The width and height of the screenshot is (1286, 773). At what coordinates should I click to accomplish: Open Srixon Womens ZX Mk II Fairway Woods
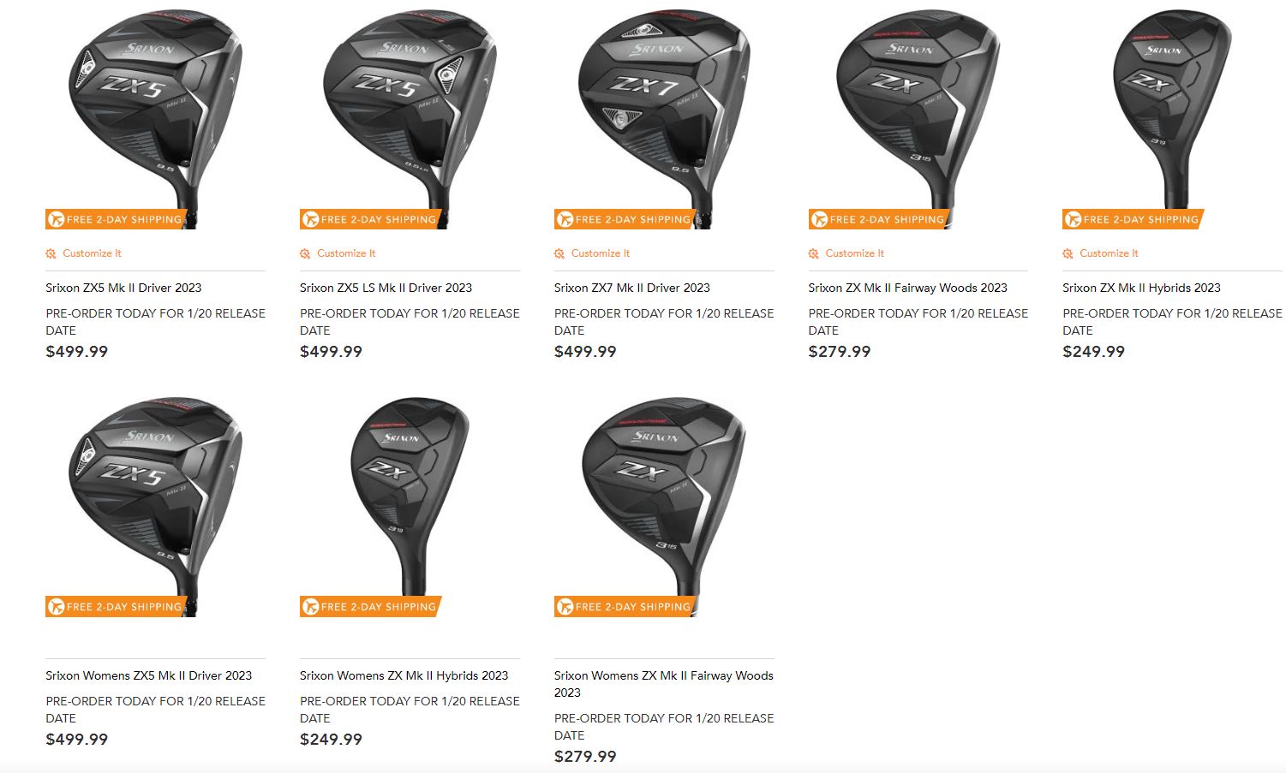coord(664,684)
